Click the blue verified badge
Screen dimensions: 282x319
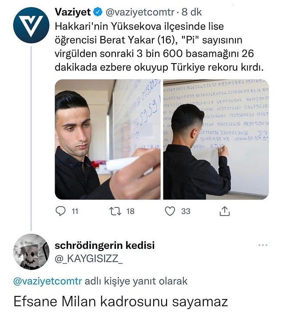pyautogui.click(x=98, y=12)
